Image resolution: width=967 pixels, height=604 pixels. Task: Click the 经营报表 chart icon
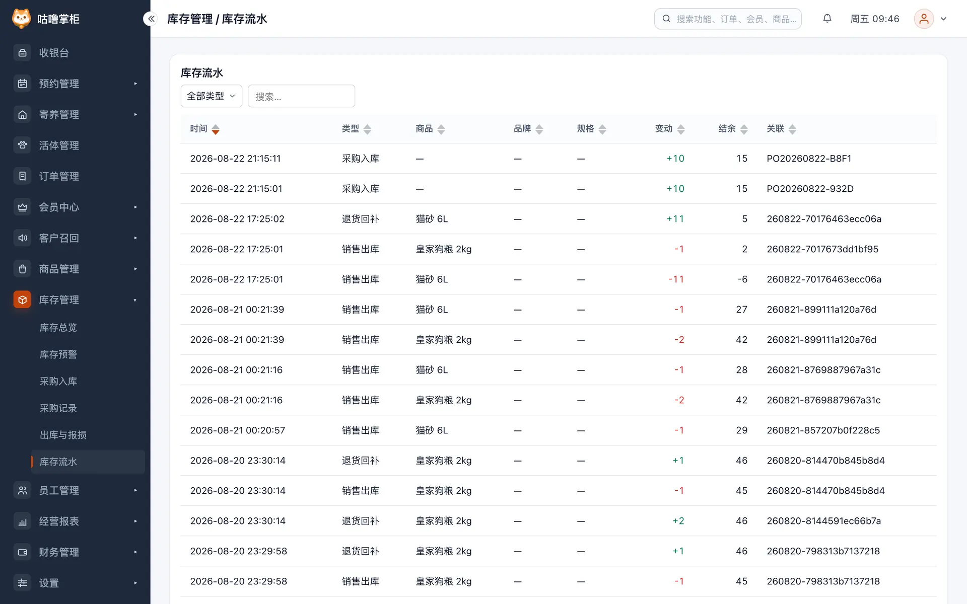point(22,521)
